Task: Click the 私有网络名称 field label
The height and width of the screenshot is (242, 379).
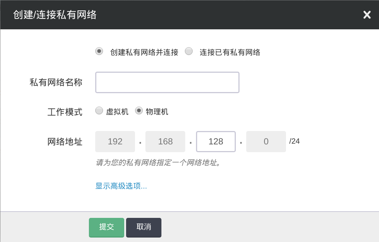Action: pyautogui.click(x=56, y=82)
